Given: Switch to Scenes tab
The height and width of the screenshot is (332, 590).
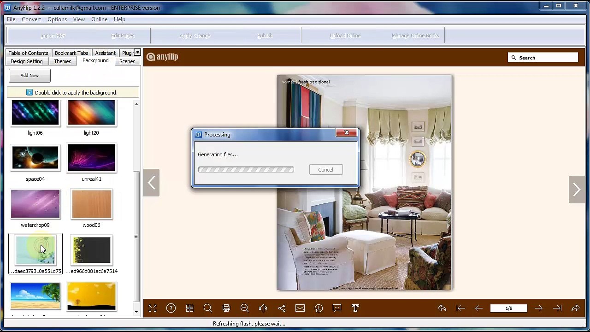Looking at the screenshot, I should (x=127, y=61).
